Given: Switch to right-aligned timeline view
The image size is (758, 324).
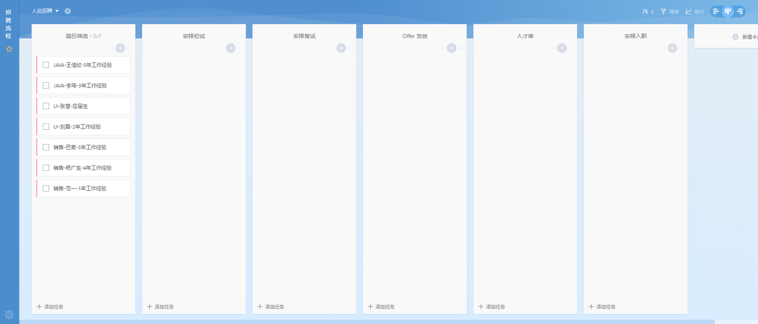Looking at the screenshot, I should (x=740, y=11).
